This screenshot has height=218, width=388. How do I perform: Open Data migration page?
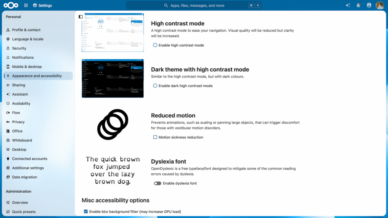(38, 177)
